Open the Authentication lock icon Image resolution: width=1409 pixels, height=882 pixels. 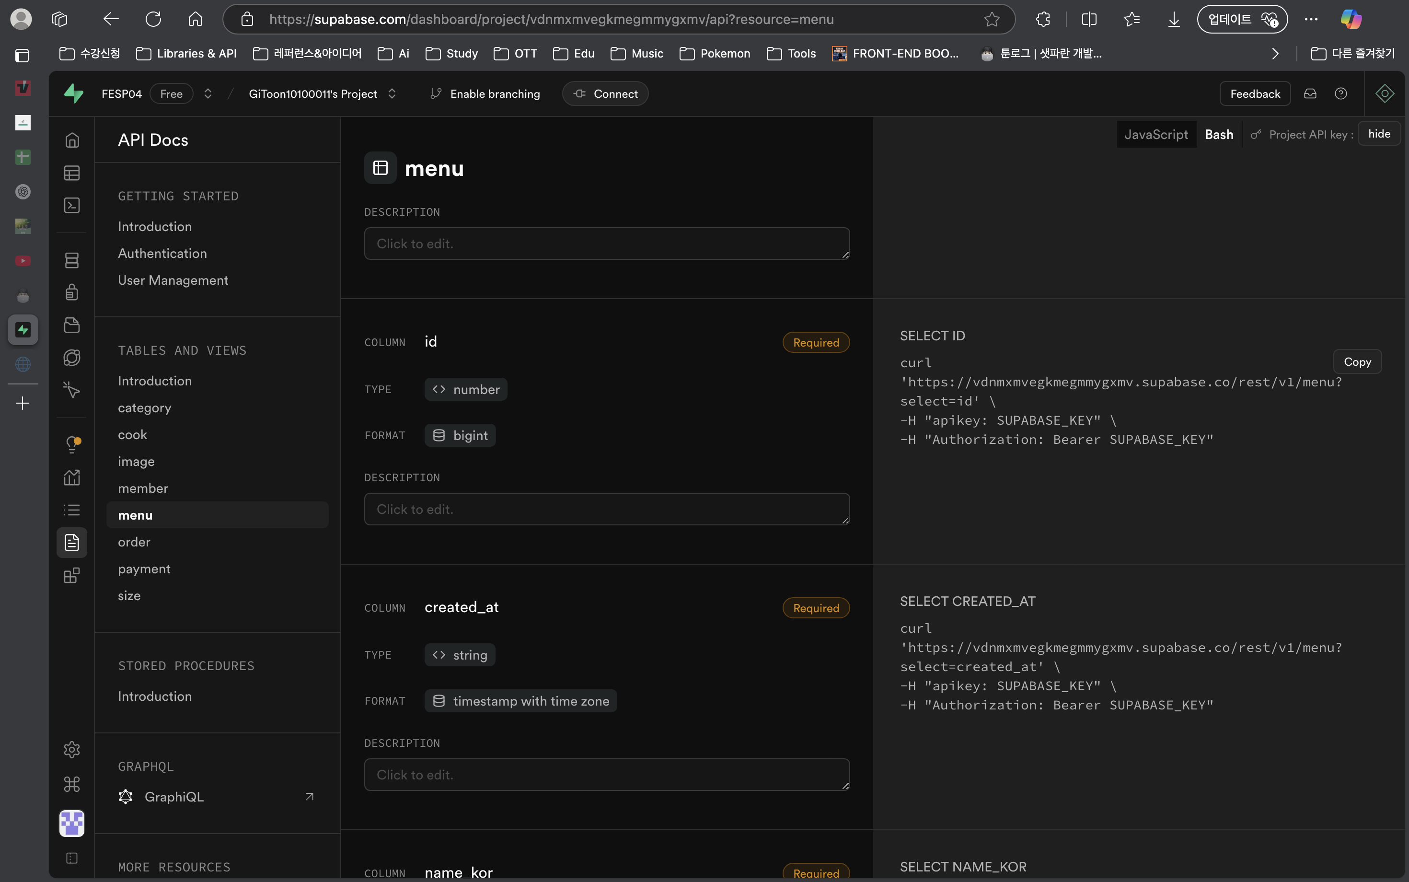[72, 292]
